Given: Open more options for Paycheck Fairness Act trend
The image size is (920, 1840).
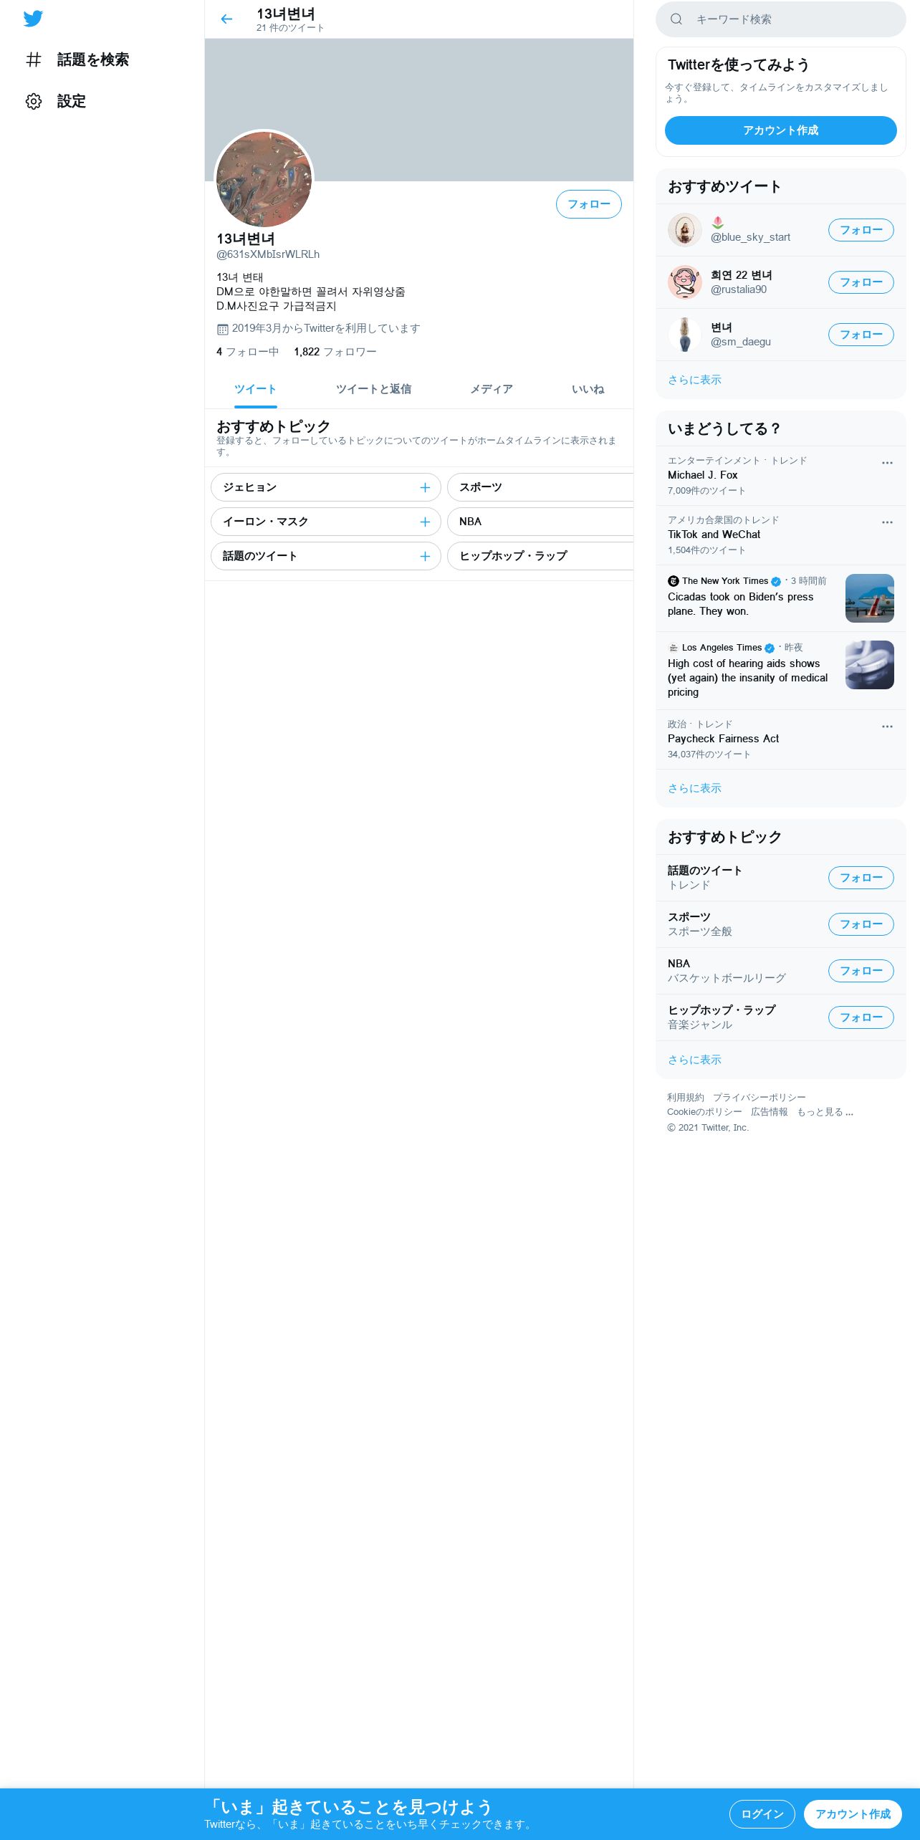Looking at the screenshot, I should (887, 727).
